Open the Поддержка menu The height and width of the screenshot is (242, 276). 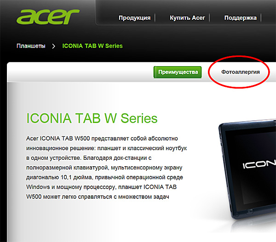coord(240,18)
